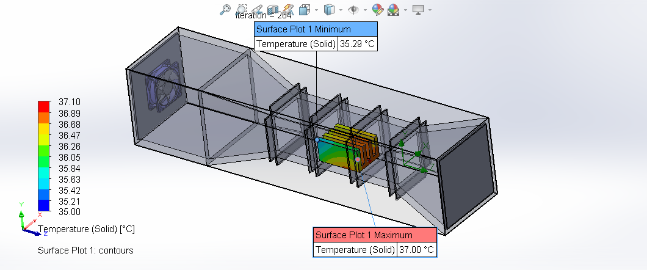Screen dimensions: 647x270
Task: Click the legend minimum value 35.00
Action: pos(70,212)
